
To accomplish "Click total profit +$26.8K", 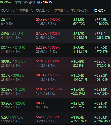I will pos(101,48).
